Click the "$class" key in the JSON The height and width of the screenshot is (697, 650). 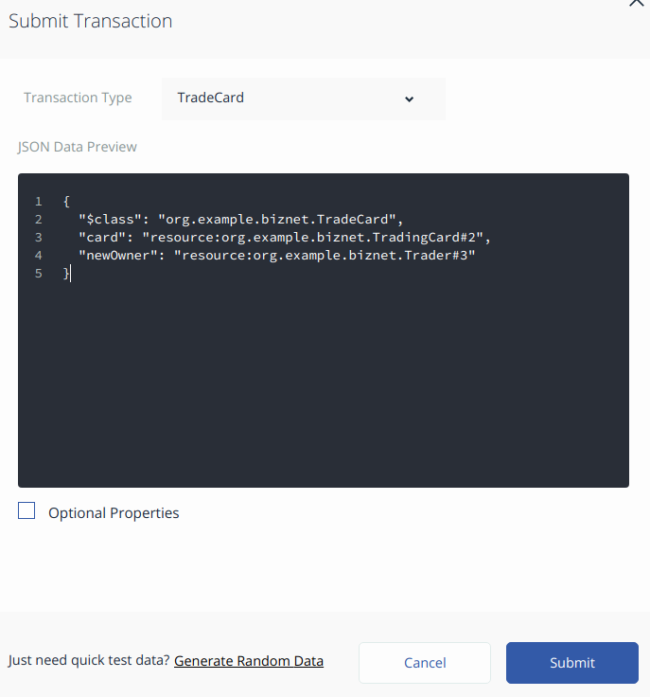point(110,220)
